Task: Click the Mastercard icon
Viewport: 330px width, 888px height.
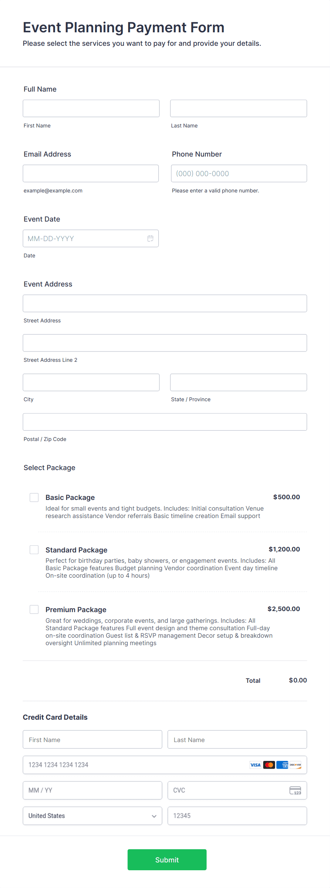Action: coord(269,765)
